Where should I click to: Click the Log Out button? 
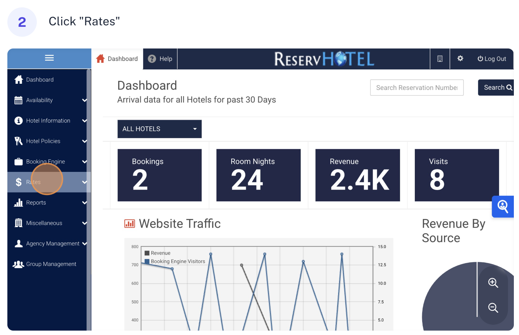(492, 59)
